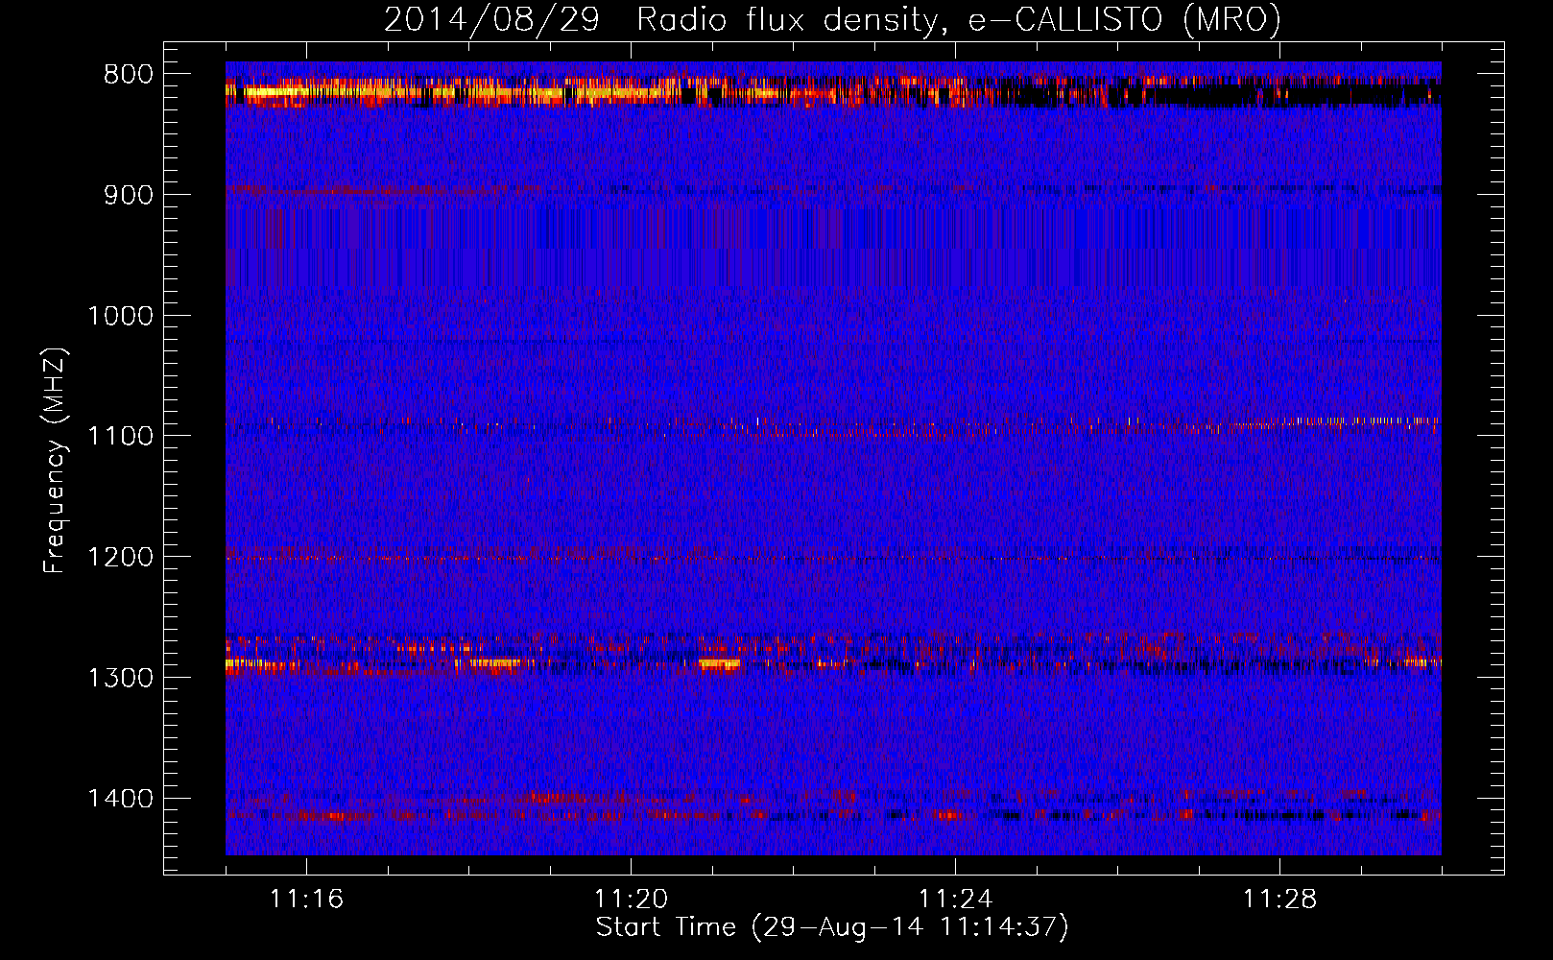Click the 'Frequency (MHZ)' axis label
Image resolution: width=1553 pixels, height=960 pixels.
(x=55, y=461)
